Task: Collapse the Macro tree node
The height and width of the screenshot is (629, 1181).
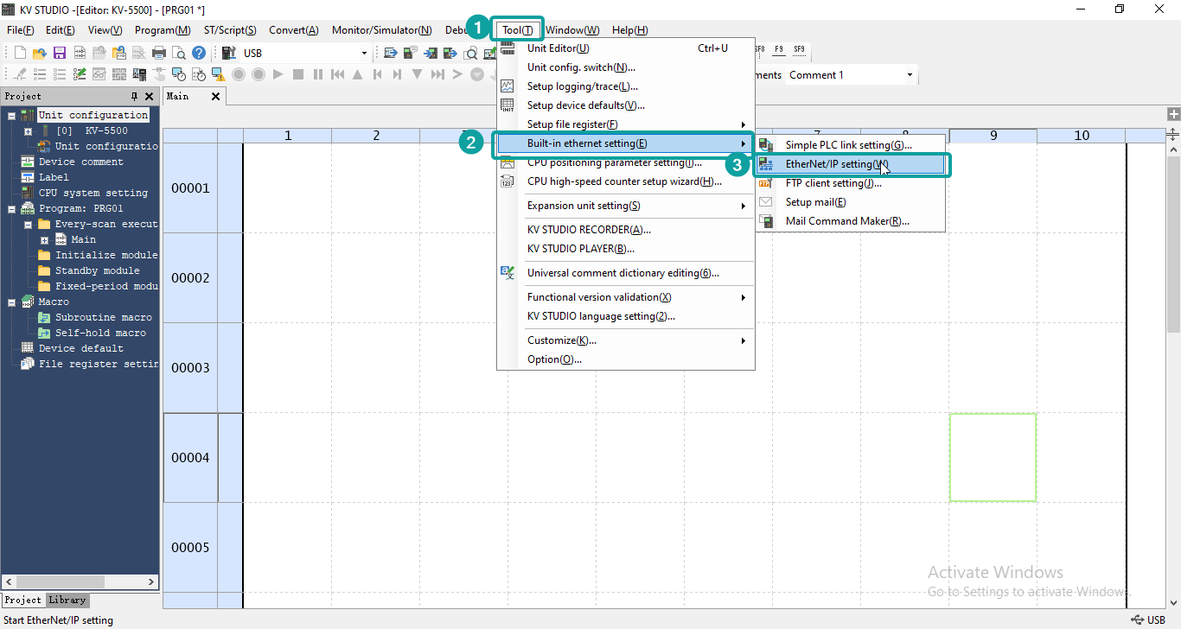Action: [11, 302]
